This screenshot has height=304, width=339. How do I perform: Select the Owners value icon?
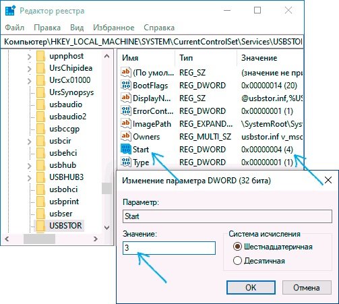point(126,136)
